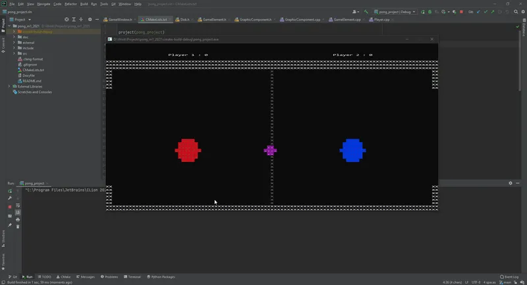Select .gitignore in project tree
Screen dimensions: 527x285
pos(30,65)
